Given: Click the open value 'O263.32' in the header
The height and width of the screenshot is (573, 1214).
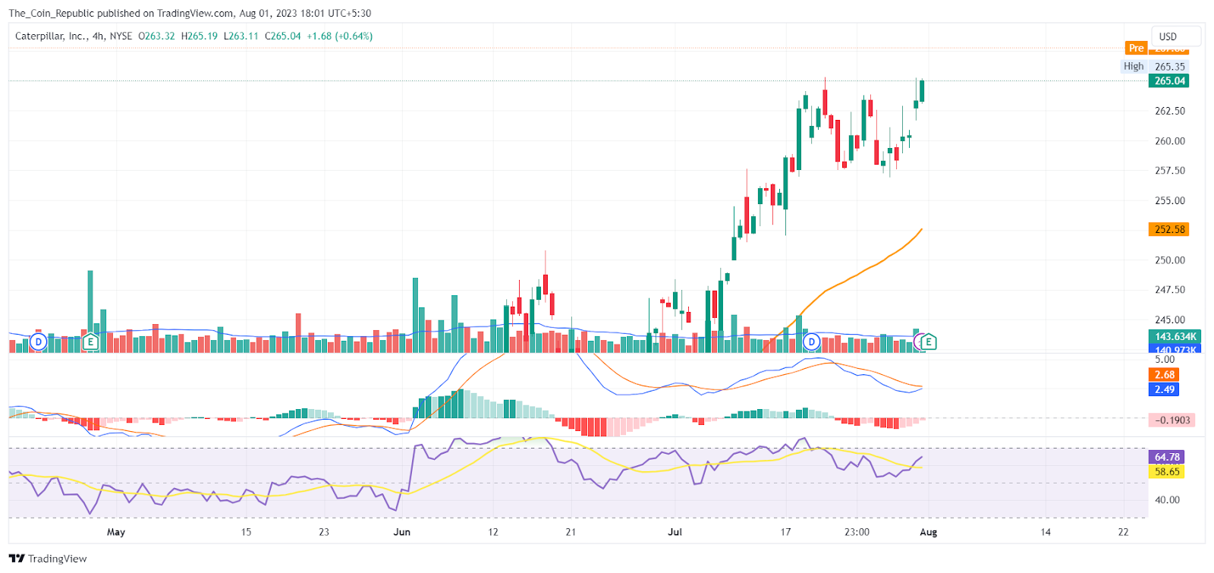Looking at the screenshot, I should (x=156, y=36).
